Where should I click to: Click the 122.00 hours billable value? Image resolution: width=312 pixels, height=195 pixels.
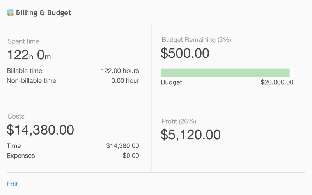pyautogui.click(x=120, y=71)
